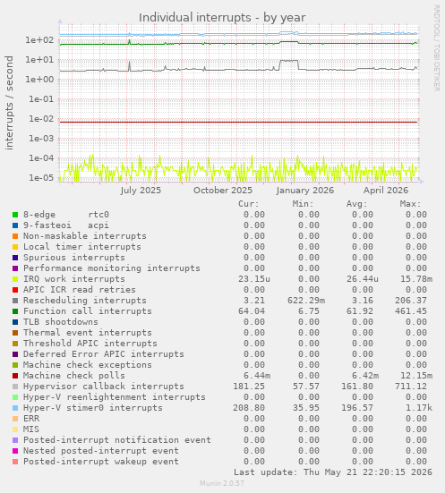Click the RRDTOOL / TOBI OETIKER watermark
Screen dimensions: 445x493
point(437,48)
